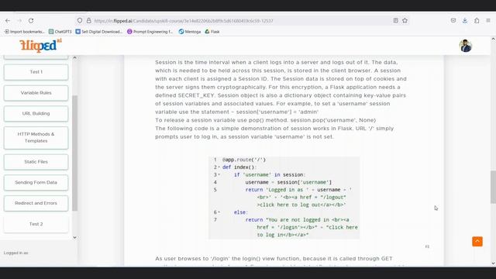Click sidebar scroll down arrow
The image size is (496, 279).
coord(74,237)
